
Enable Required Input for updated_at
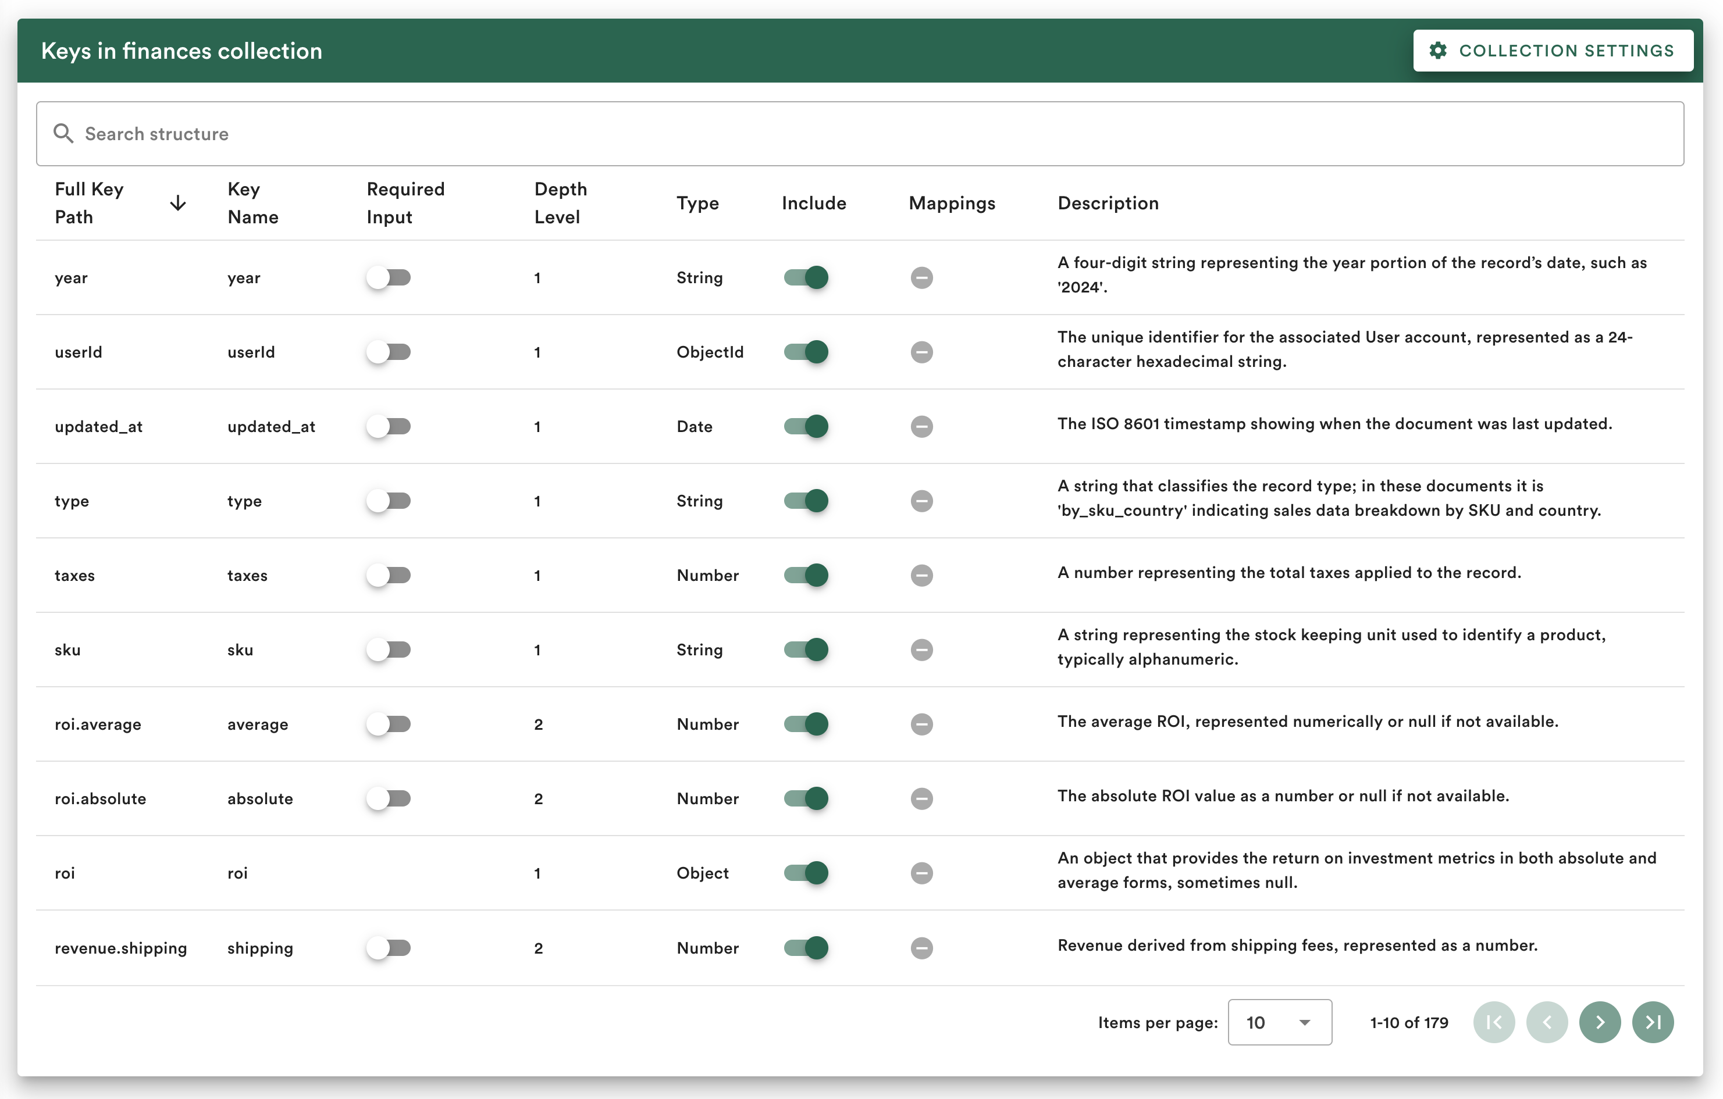coord(389,426)
